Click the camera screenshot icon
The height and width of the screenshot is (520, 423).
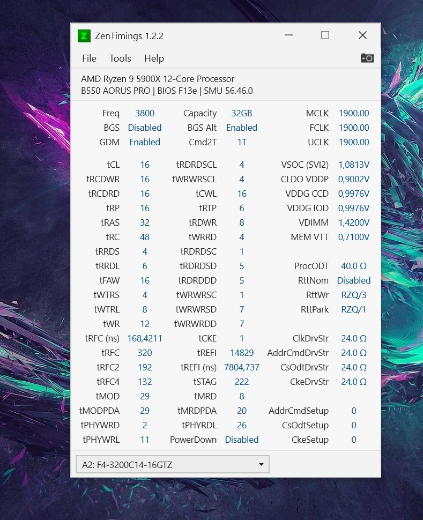pos(367,58)
